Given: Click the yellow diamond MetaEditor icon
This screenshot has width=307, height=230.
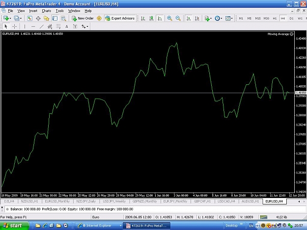Looking at the screenshot, I should (99, 18).
